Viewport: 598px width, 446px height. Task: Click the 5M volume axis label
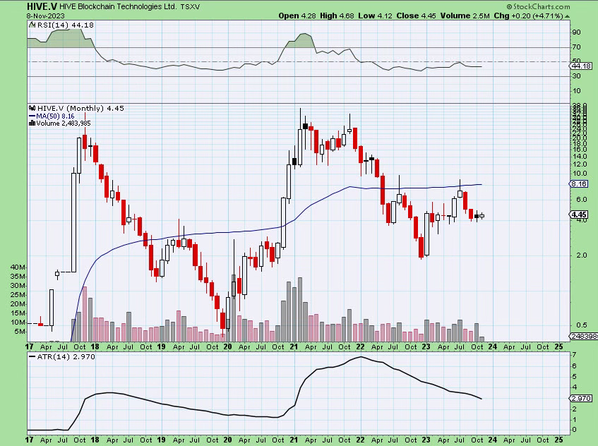click(x=20, y=331)
